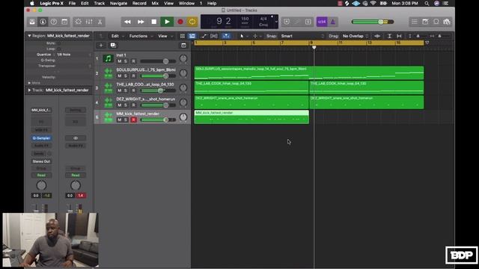Click the horizontal auto zoom icon
Viewport: 479px width, 269px height.
[399, 36]
